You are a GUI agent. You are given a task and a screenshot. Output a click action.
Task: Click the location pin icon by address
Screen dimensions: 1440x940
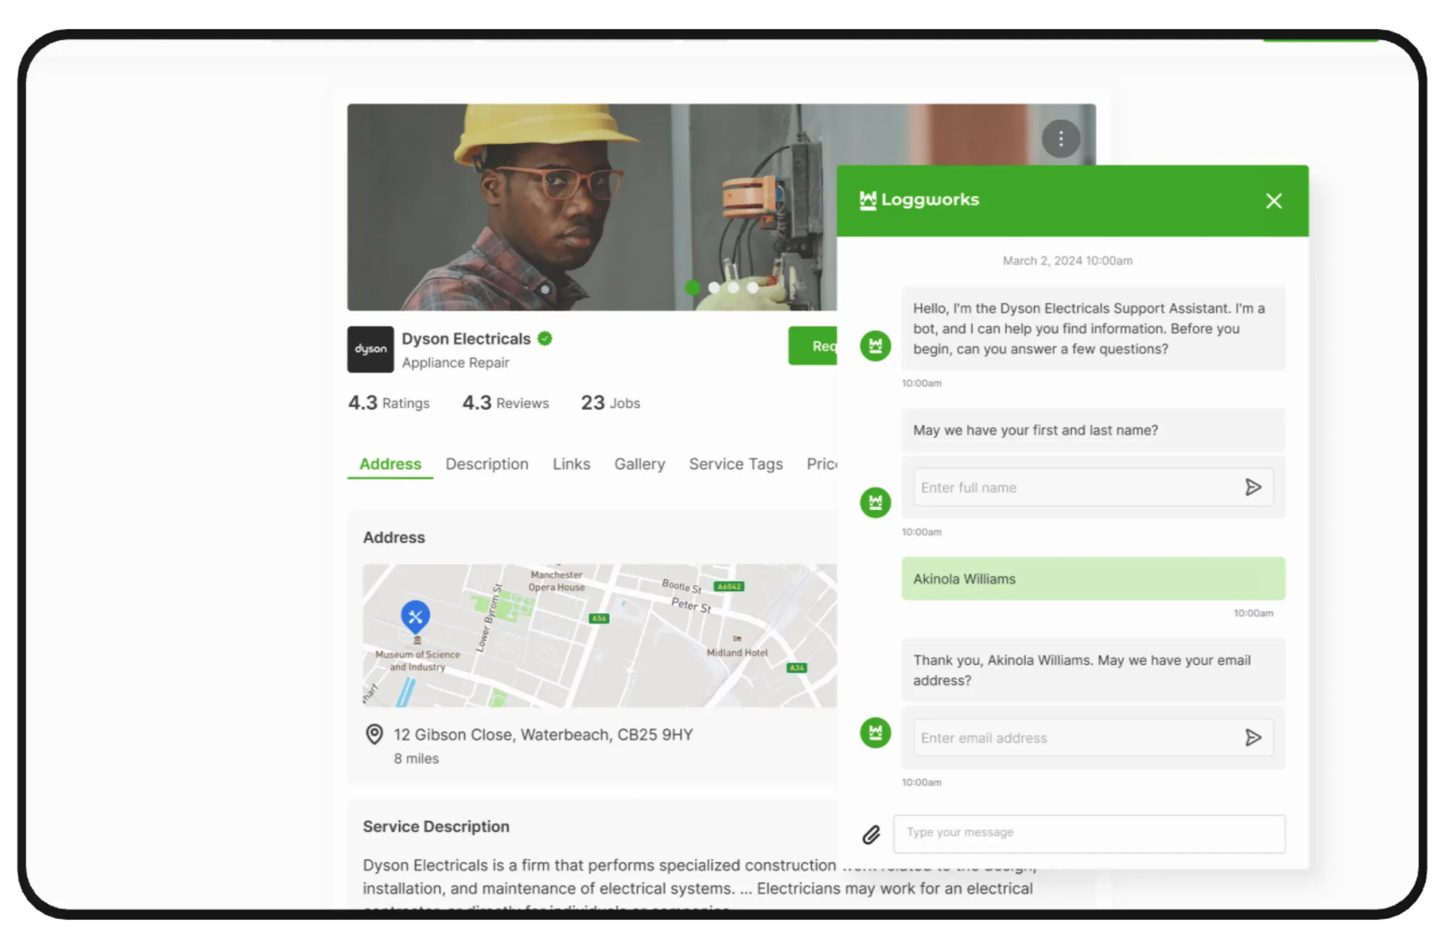pos(375,734)
